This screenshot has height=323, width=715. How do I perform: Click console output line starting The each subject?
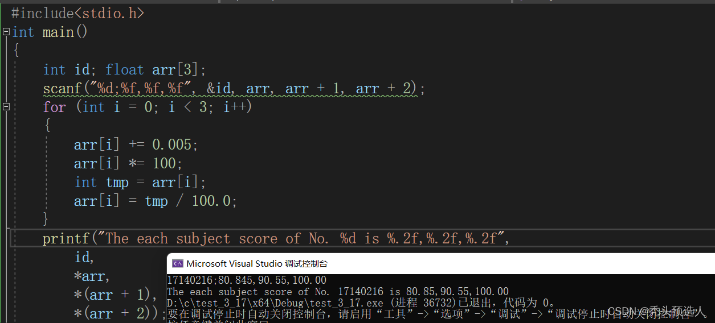coord(338,291)
